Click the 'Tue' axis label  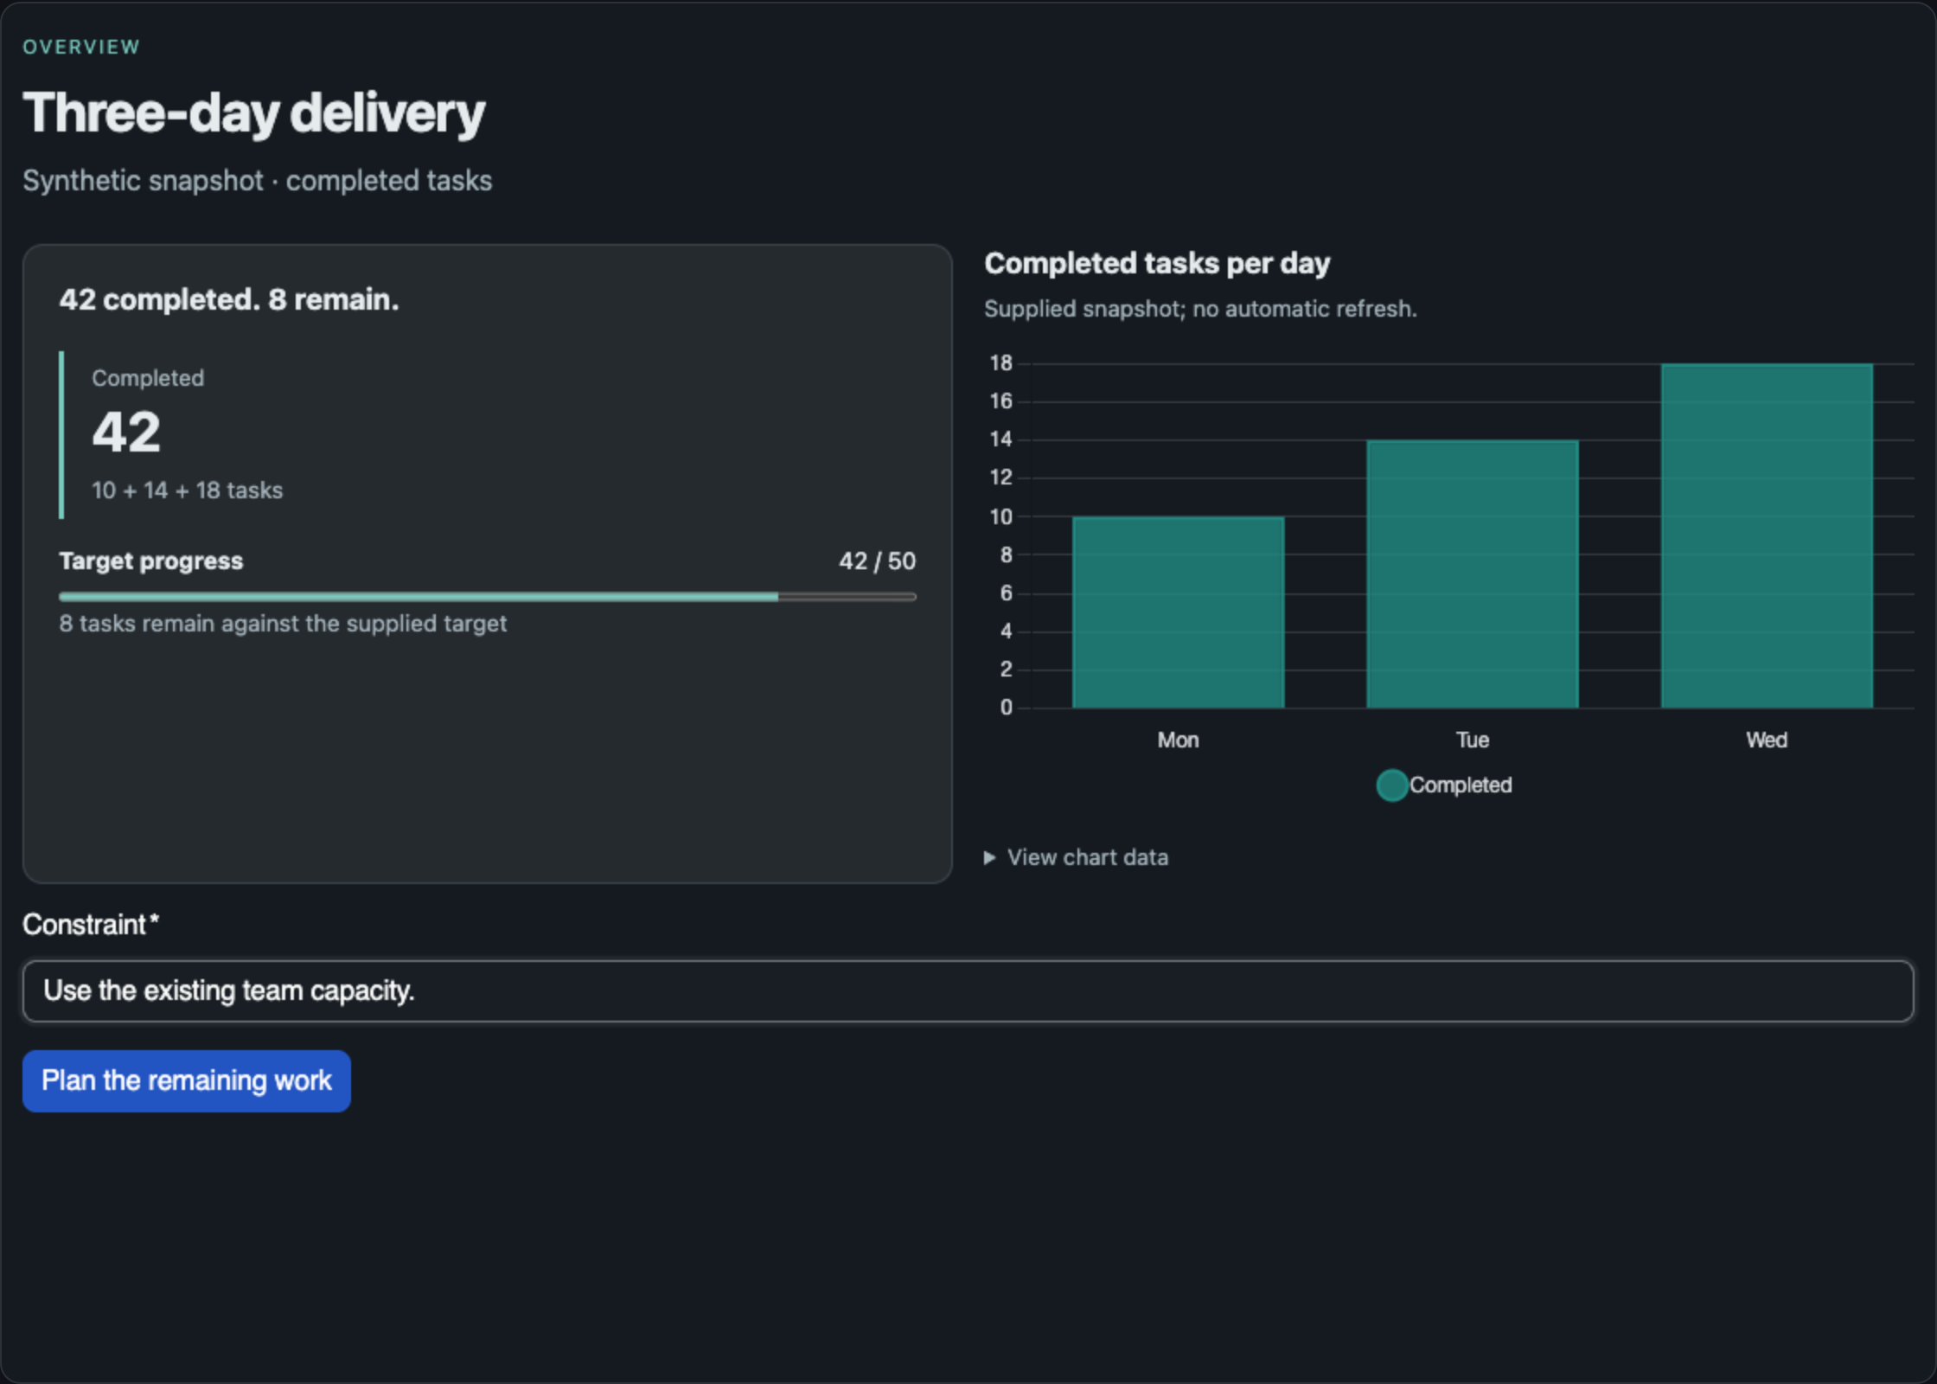pyautogui.click(x=1472, y=740)
